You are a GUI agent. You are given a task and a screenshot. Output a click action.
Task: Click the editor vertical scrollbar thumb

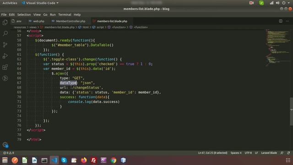pos(291,111)
